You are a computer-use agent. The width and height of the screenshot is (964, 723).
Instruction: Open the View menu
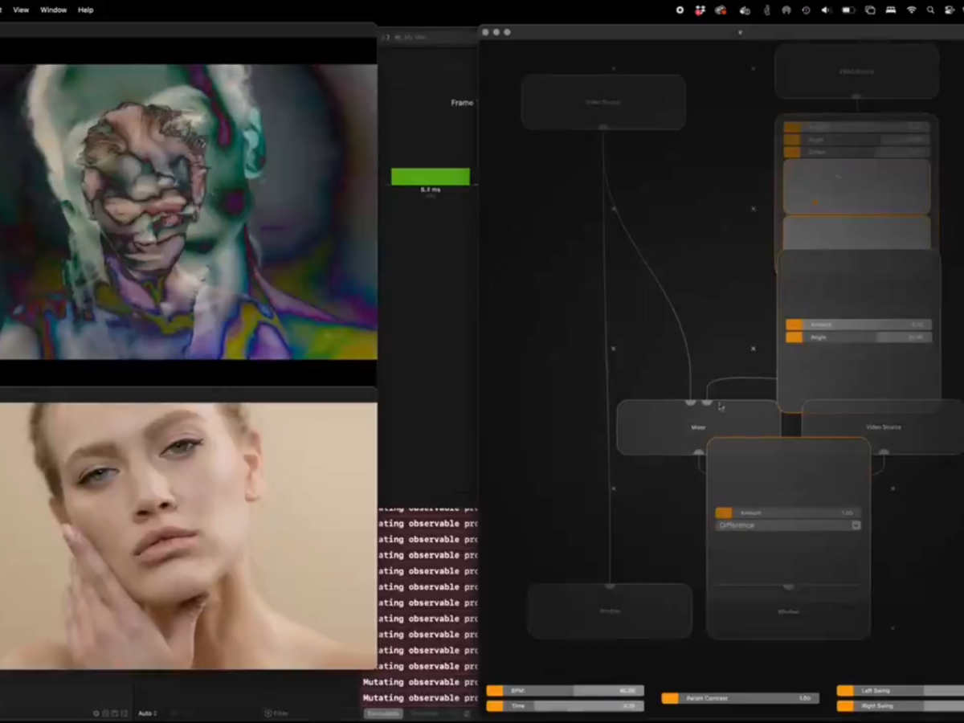pos(21,10)
